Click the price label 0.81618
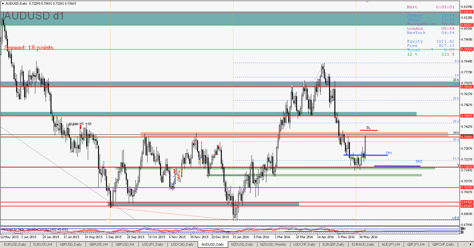The image size is (474, 248). click(467, 12)
